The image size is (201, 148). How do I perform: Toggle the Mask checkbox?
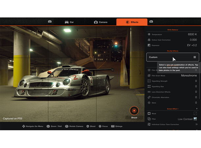tap(195, 113)
